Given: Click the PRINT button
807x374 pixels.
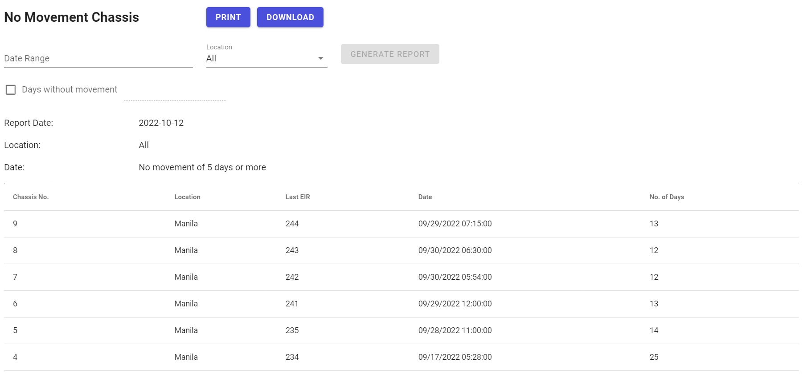Looking at the screenshot, I should (x=228, y=17).
